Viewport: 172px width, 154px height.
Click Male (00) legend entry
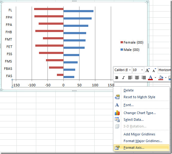coord(130,50)
